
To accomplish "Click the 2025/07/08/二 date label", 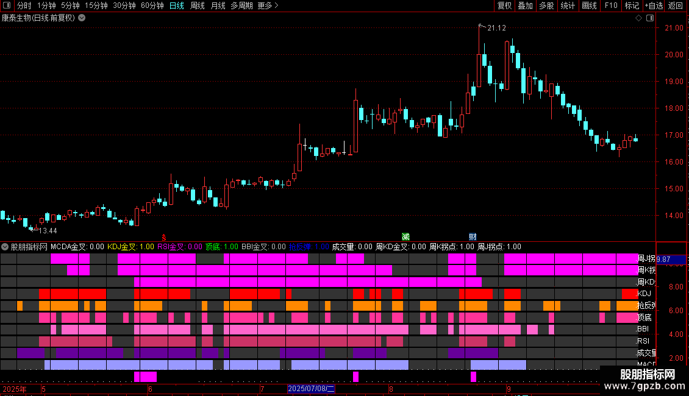I will tap(311, 389).
